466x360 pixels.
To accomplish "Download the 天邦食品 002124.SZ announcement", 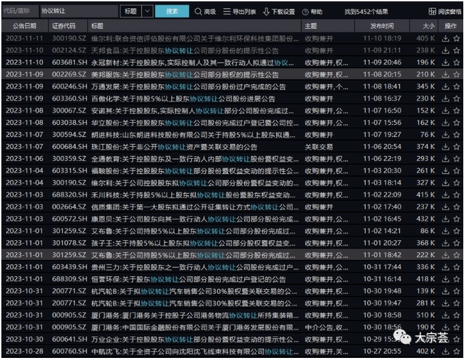I will click(446, 50).
